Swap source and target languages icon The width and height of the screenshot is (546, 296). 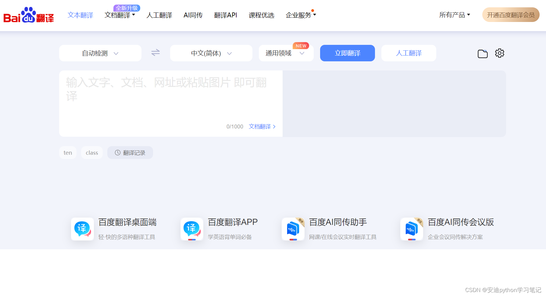155,52
